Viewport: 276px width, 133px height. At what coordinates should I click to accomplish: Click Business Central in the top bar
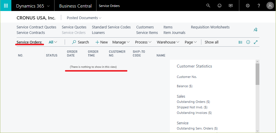pyautogui.click(x=75, y=6)
